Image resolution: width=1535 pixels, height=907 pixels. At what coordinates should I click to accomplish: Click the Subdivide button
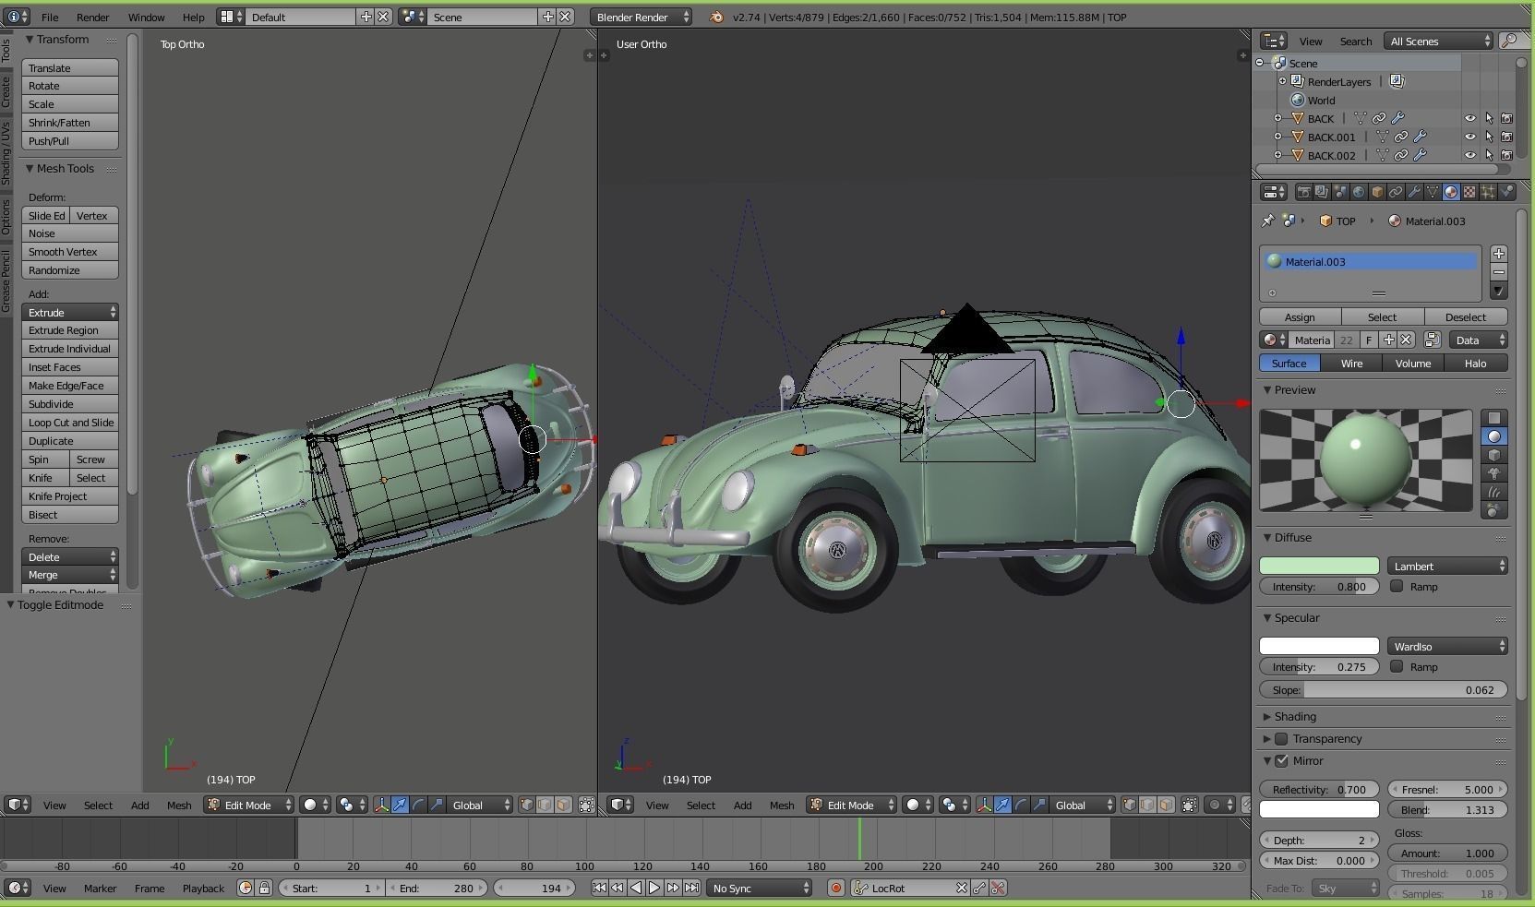coord(70,403)
